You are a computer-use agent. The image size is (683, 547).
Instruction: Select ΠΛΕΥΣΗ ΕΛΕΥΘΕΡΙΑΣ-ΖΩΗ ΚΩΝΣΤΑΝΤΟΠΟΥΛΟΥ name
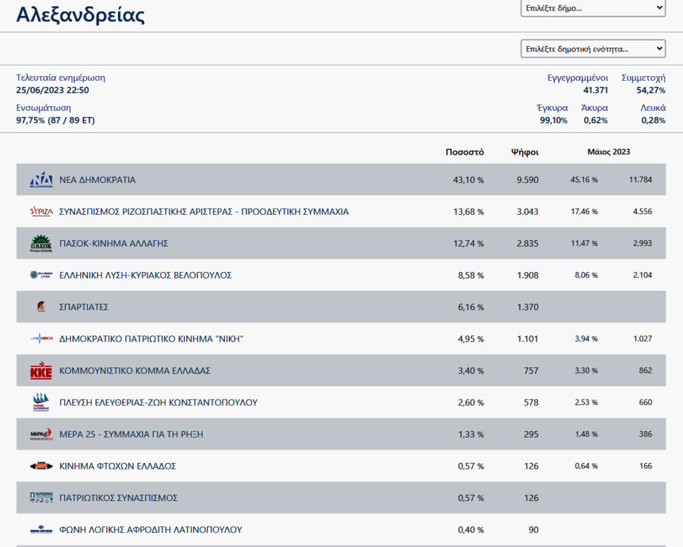[159, 402]
